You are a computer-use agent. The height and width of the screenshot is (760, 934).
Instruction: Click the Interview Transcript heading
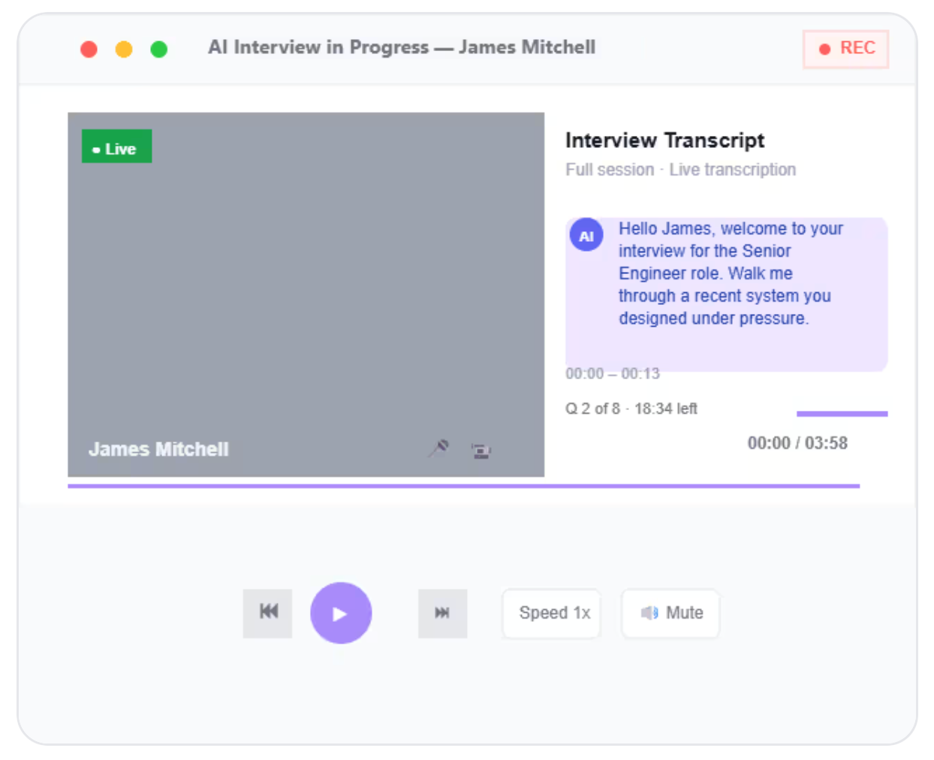664,140
